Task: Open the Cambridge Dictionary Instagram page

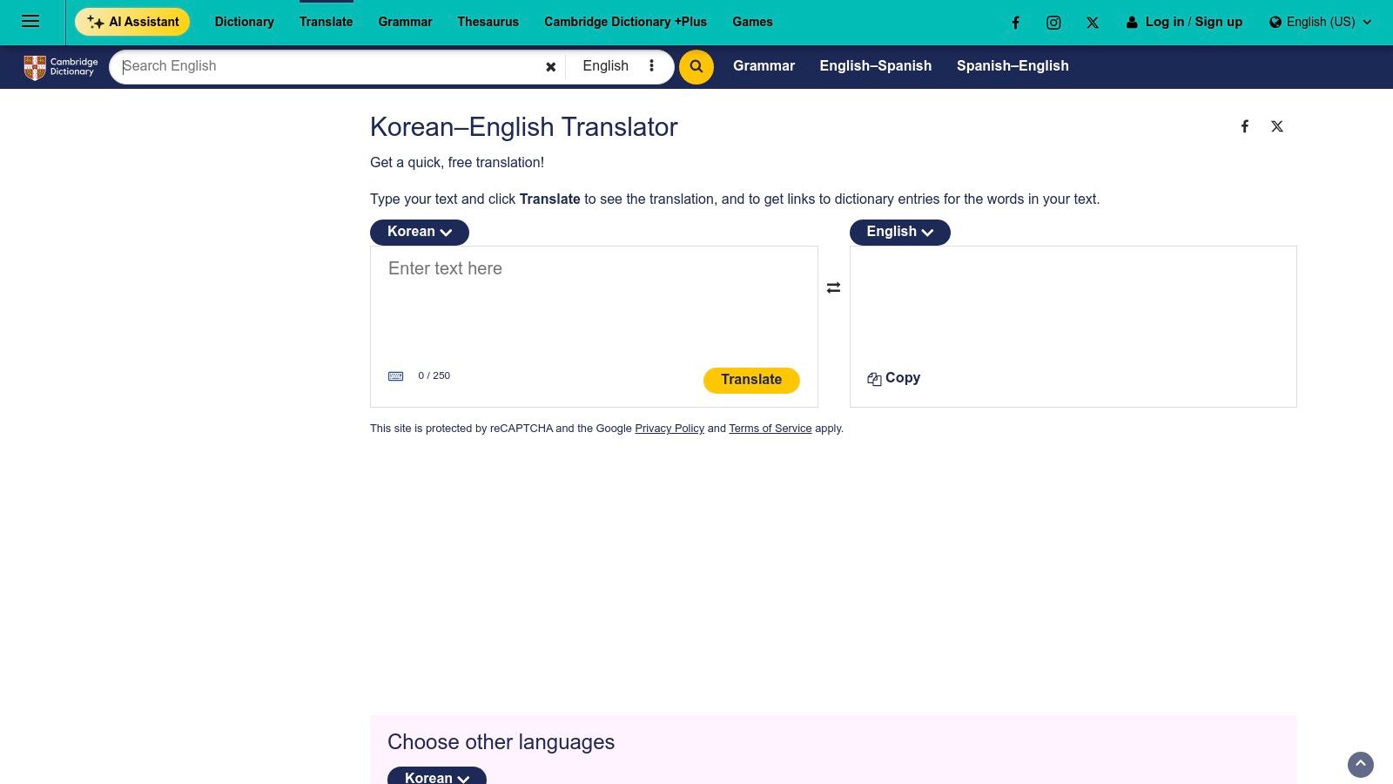Action: tap(1053, 22)
